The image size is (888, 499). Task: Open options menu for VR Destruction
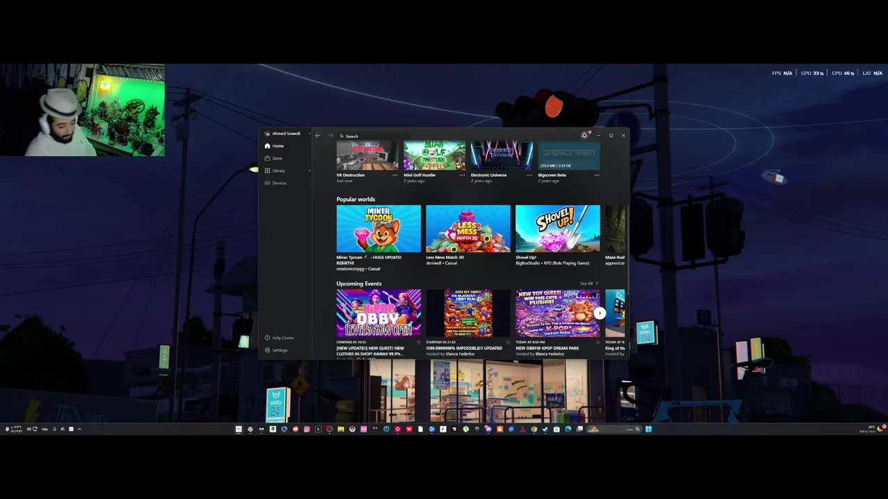(395, 175)
